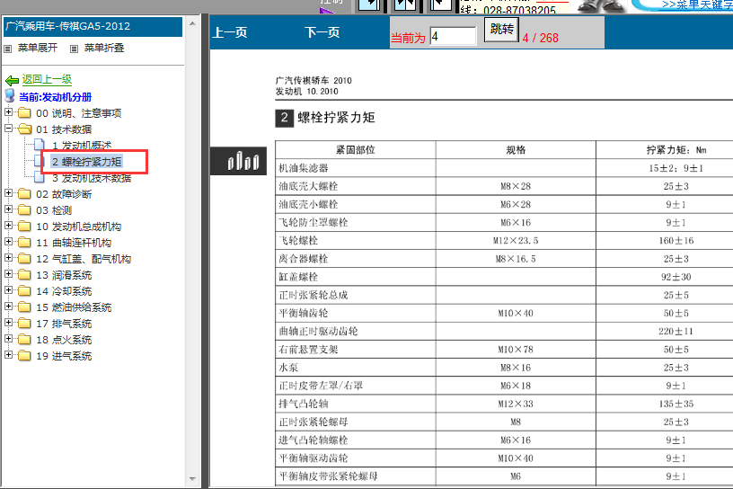This screenshot has width=733, height=489.
Task: Open 3 发动机技术数据 tree item
Action: (x=92, y=178)
